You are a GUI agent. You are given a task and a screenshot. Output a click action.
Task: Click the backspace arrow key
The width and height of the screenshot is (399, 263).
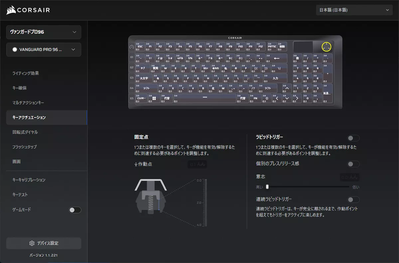276,58
